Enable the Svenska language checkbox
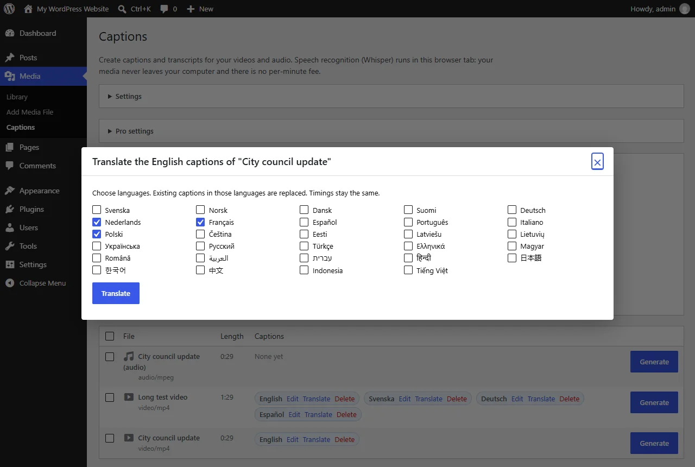The image size is (695, 467). point(97,210)
